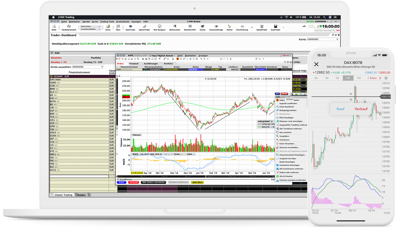
Task: Open the Konto dropdown in the Trader-Dashboard
Action: click(x=322, y=39)
